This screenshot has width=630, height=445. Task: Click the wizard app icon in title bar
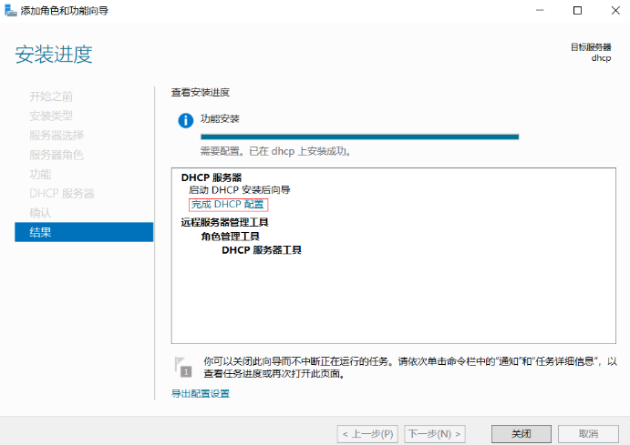click(x=10, y=10)
